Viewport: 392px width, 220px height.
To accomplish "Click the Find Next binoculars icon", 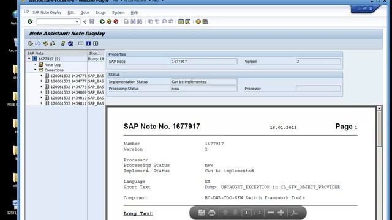I will (140, 21).
